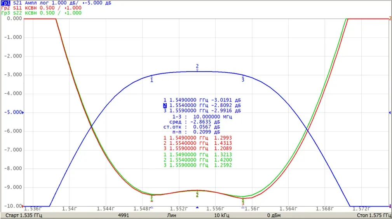Click the blue reference position arrow on right edge

tap(390, 113)
